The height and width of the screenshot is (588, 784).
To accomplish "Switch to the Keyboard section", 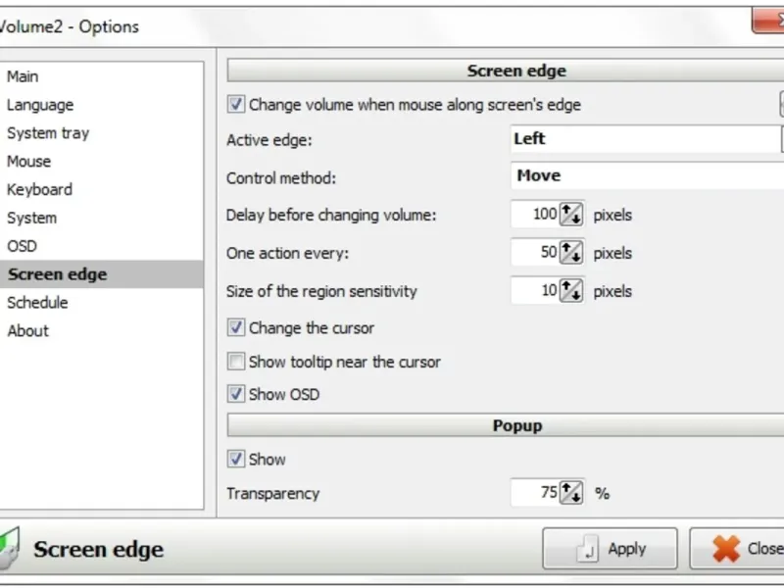I will tap(40, 190).
